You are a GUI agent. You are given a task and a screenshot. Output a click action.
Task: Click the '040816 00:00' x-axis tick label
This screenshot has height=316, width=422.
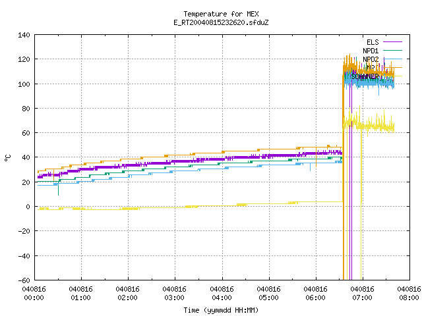pyautogui.click(x=34, y=294)
